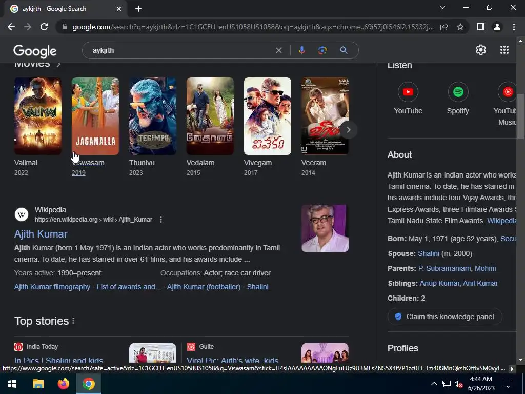Open the Valimai movie poster
The height and width of the screenshot is (394, 525).
coord(38,116)
